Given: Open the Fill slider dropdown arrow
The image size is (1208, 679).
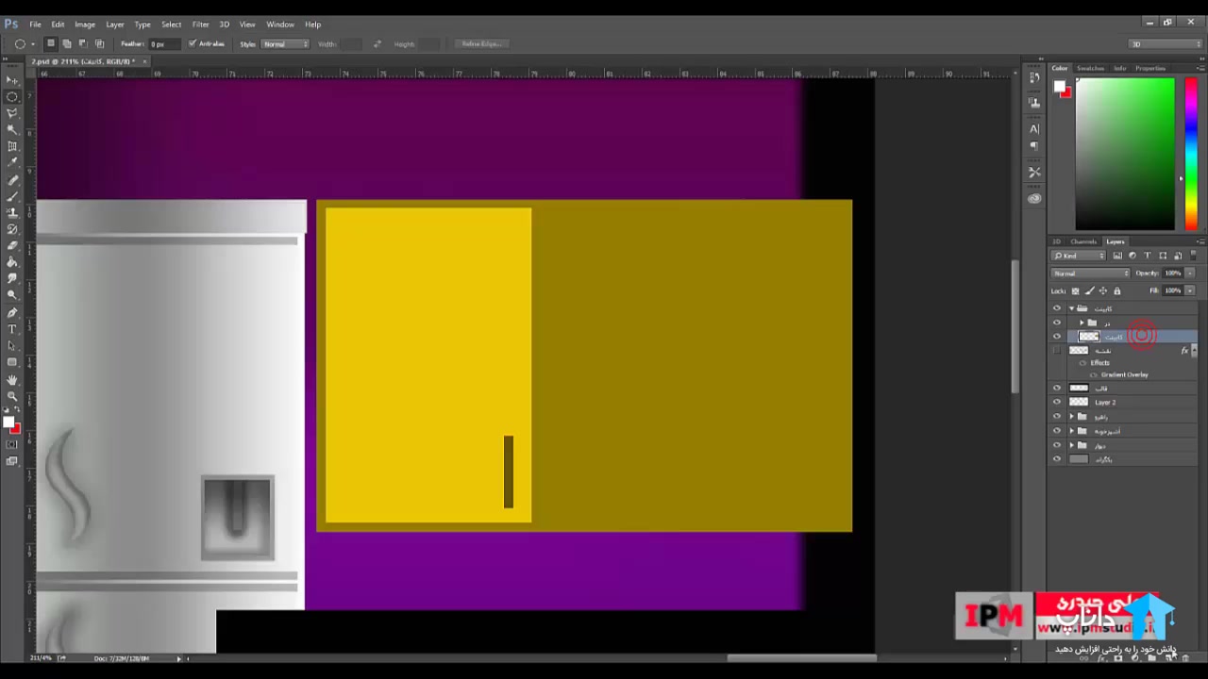Looking at the screenshot, I should (x=1189, y=290).
